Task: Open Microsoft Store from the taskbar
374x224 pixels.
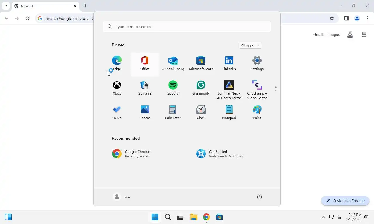Action: 219,217
